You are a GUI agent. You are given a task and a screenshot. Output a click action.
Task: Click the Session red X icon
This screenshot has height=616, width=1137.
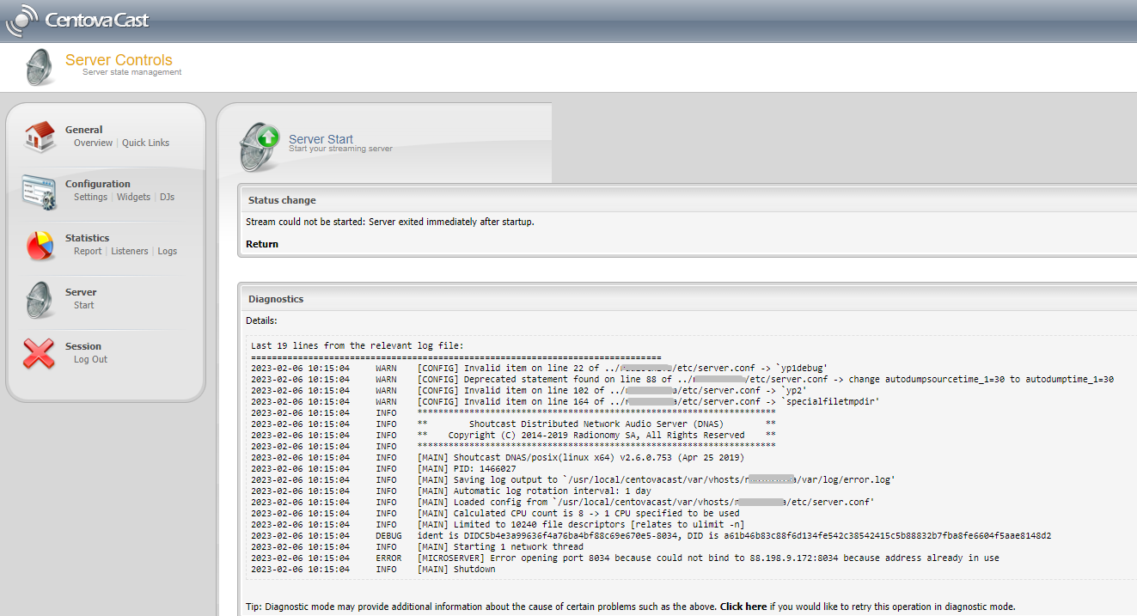pyautogui.click(x=40, y=353)
